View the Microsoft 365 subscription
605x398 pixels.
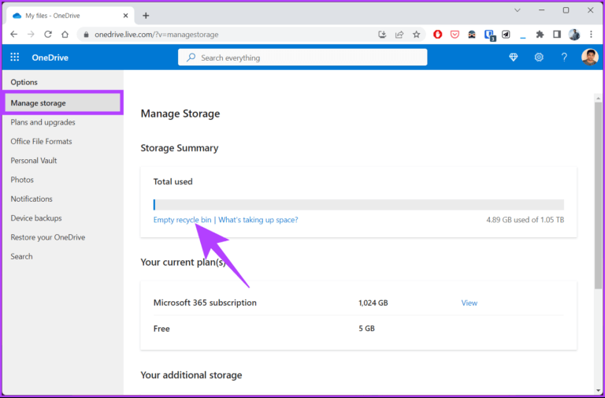click(x=470, y=303)
